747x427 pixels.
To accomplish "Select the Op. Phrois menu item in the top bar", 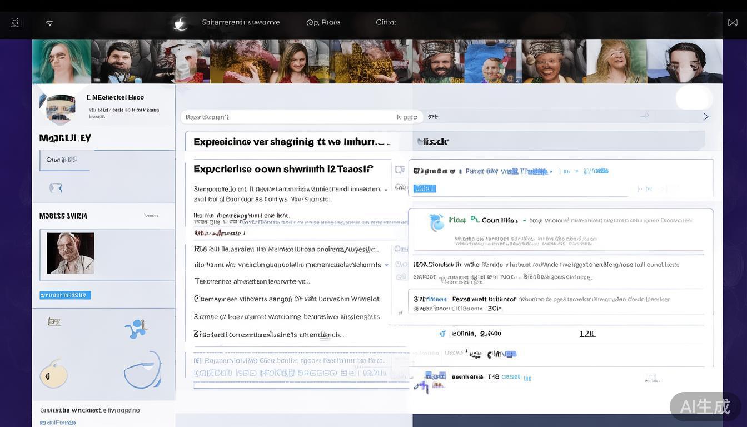I will [324, 22].
